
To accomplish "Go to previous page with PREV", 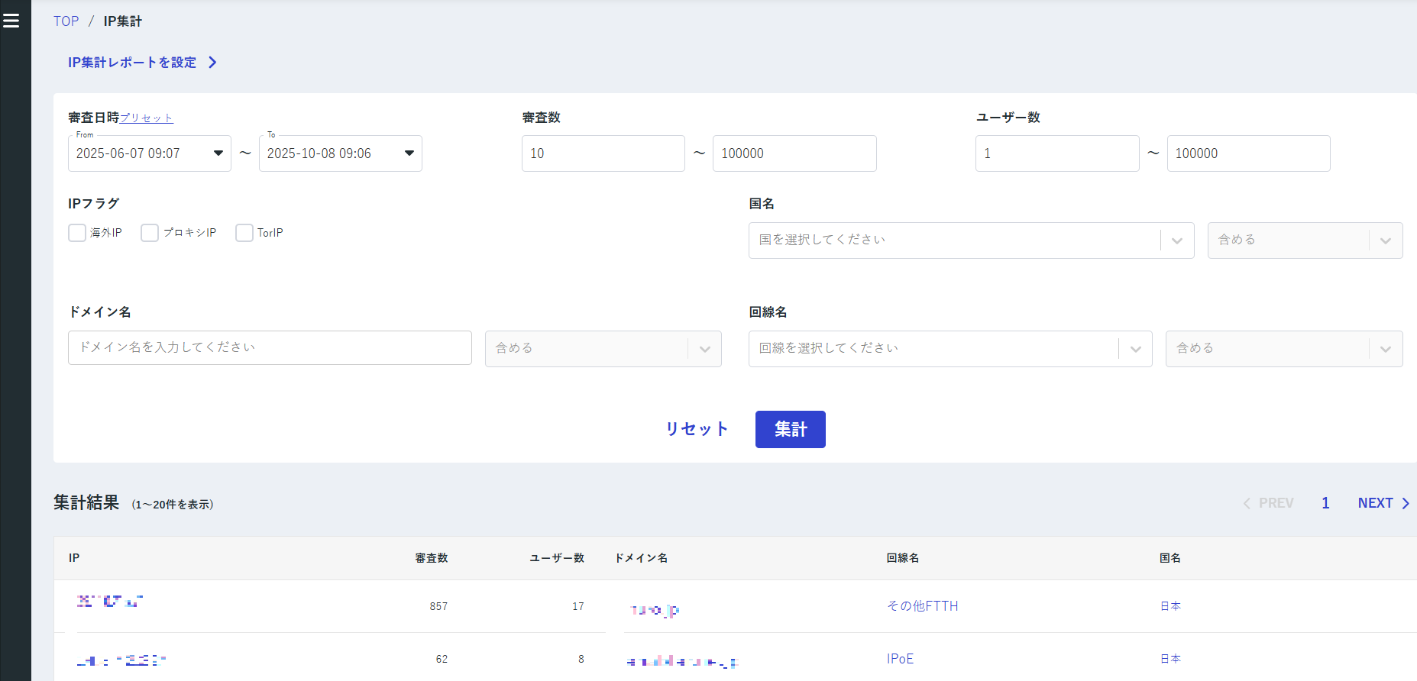I will pyautogui.click(x=1268, y=503).
